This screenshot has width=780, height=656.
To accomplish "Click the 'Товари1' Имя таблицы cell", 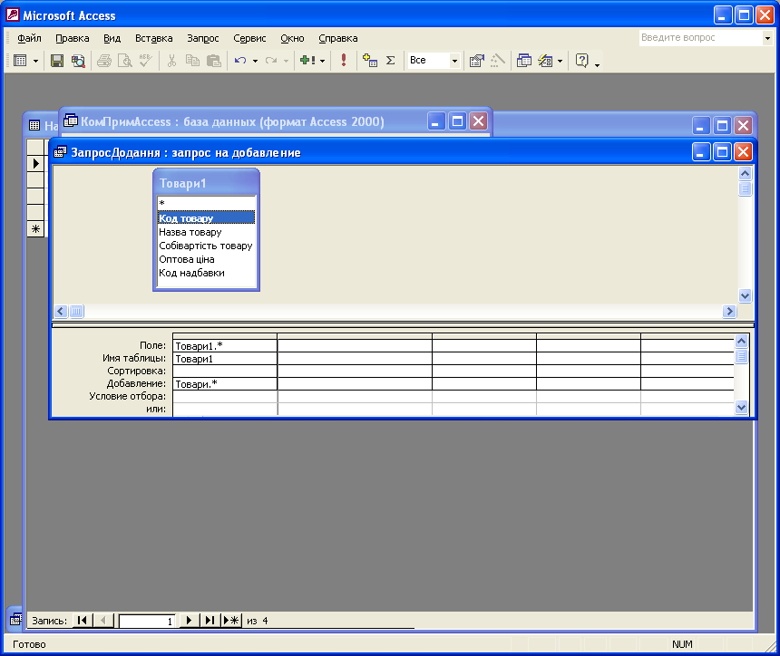I will [225, 359].
